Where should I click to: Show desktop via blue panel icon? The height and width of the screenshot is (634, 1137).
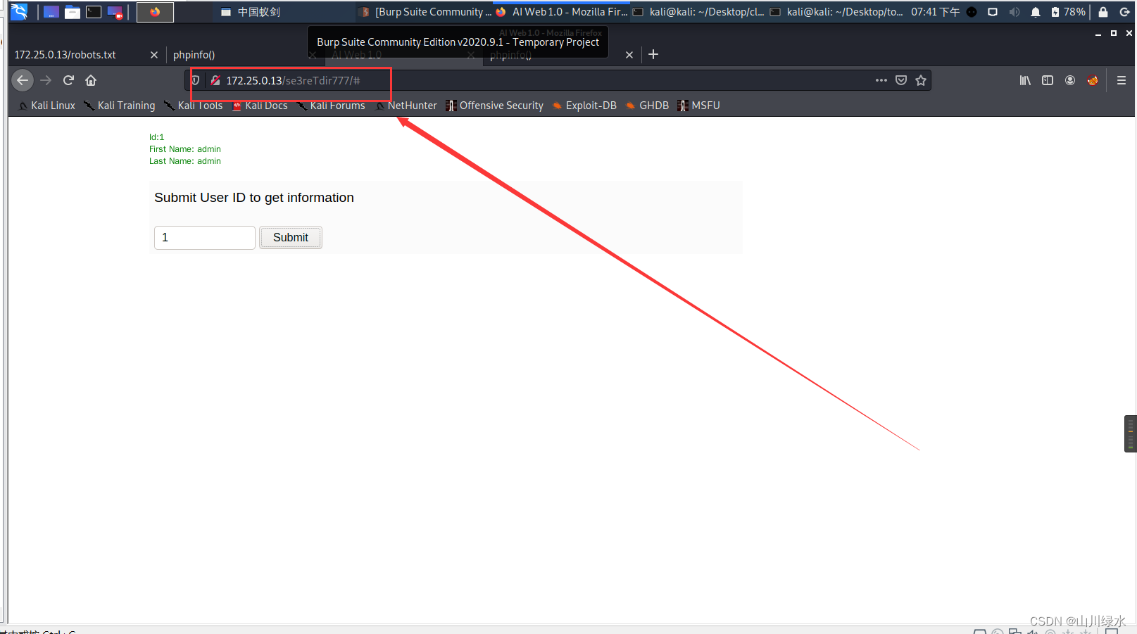51,12
